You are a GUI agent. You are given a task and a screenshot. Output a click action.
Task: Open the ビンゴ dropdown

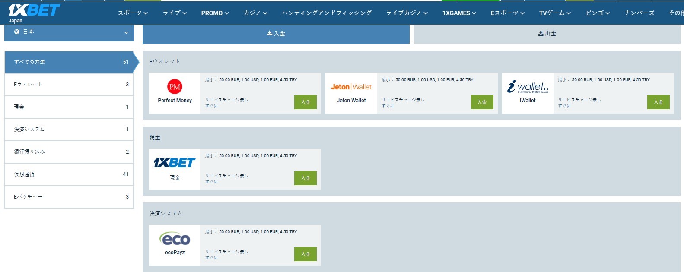click(598, 13)
